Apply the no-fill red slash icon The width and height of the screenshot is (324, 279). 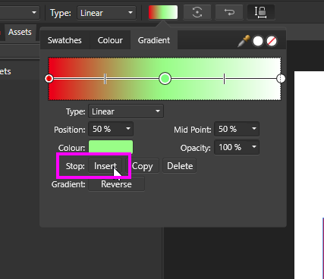pyautogui.click(x=272, y=41)
